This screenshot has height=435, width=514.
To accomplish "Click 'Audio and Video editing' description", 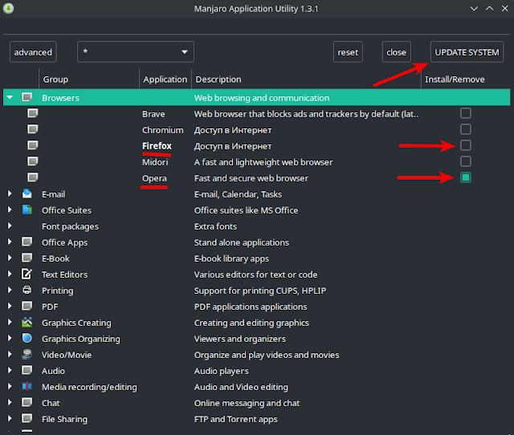I will pos(241,387).
